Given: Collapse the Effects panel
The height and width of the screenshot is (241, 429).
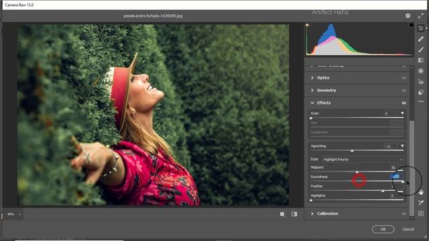Looking at the screenshot, I should click(x=312, y=103).
